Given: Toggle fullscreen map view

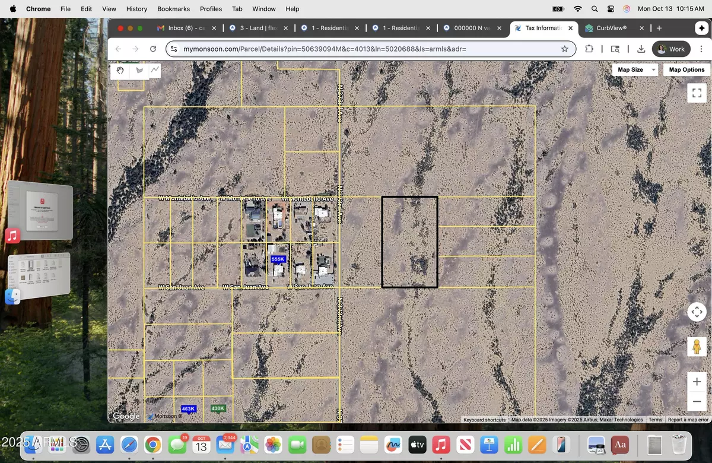Looking at the screenshot, I should pyautogui.click(x=697, y=93).
